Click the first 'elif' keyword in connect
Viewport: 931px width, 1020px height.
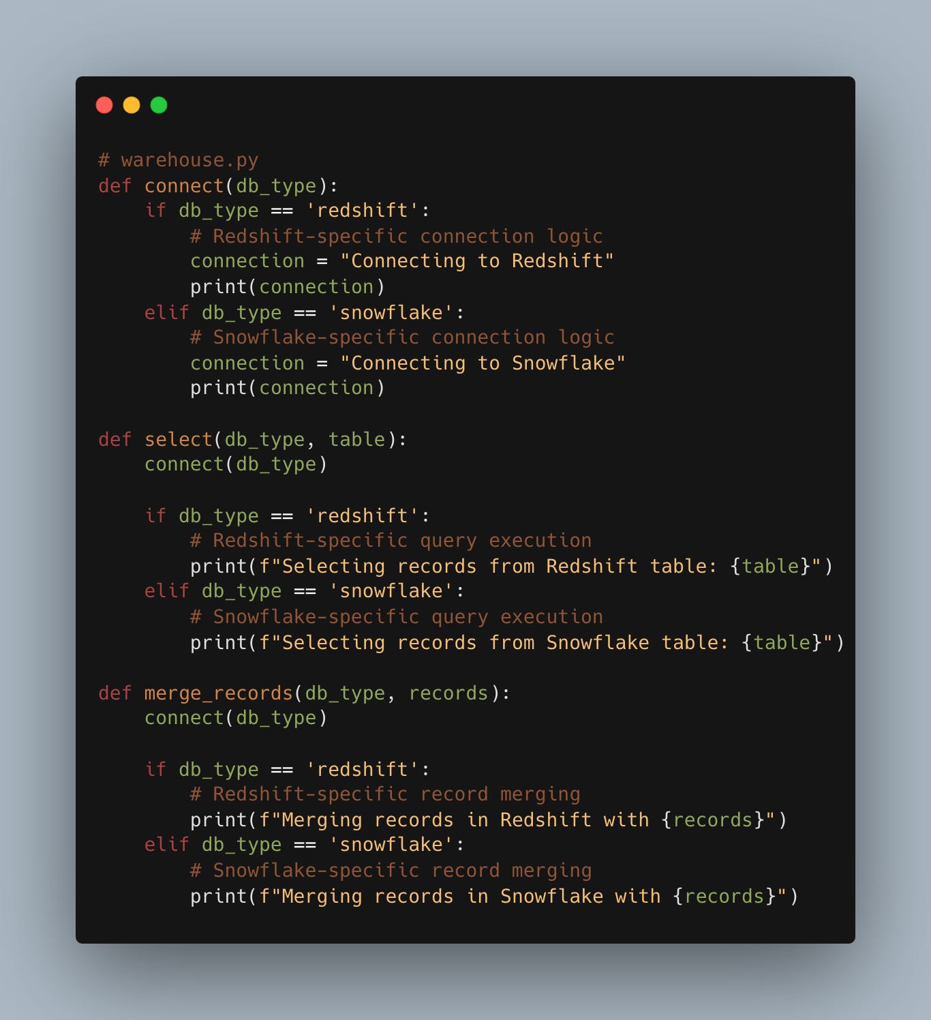(x=167, y=312)
